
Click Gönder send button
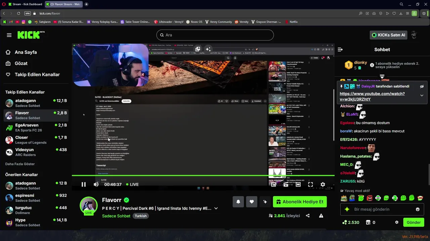click(414, 222)
